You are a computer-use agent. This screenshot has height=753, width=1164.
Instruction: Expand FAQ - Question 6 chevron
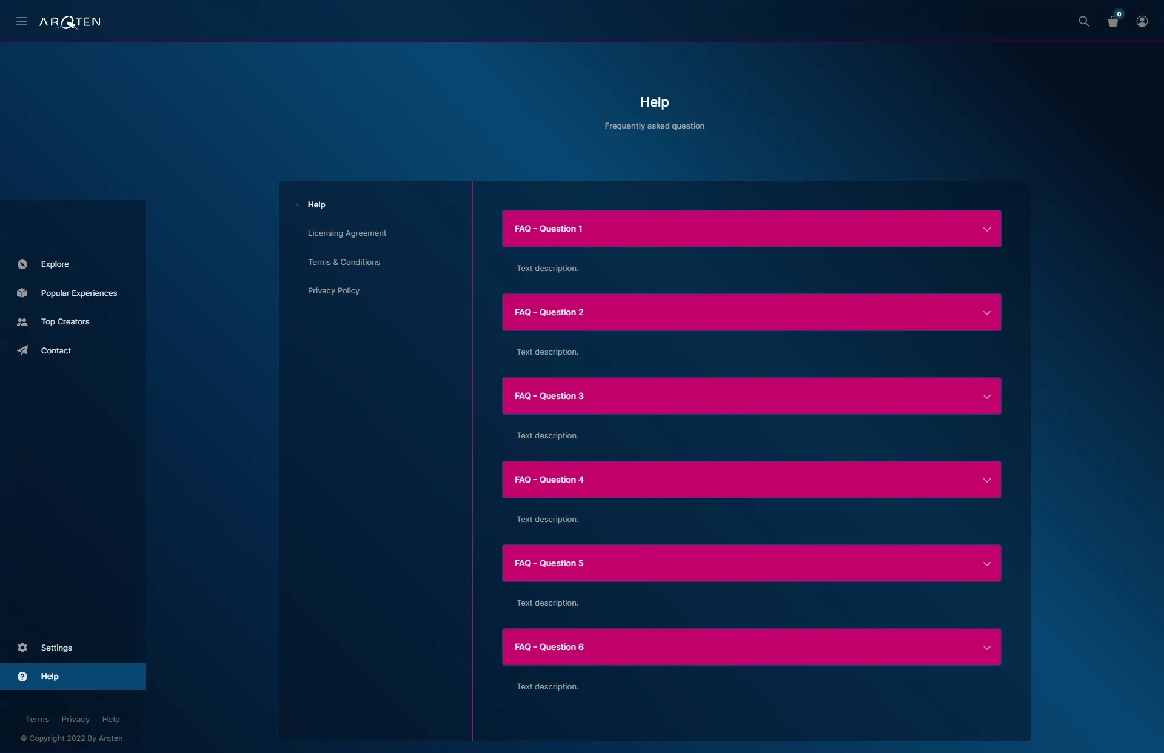coord(987,648)
